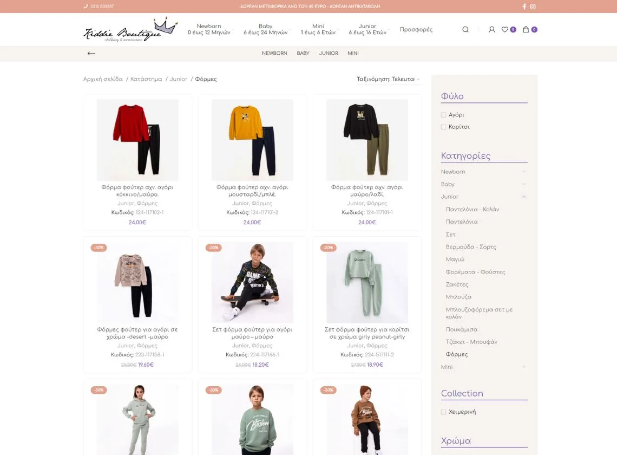
Task: Open the Ζακέτες subcategory
Action: coord(457,284)
